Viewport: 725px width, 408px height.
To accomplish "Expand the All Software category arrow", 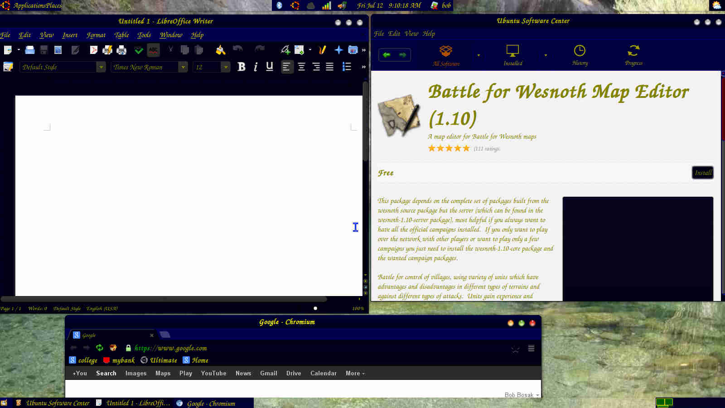I will click(478, 55).
